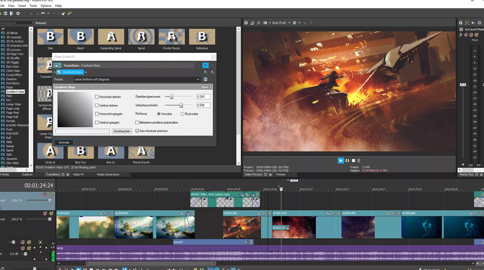This screenshot has width=484, height=270.
Task: Click the Animate button
Action: point(64,142)
